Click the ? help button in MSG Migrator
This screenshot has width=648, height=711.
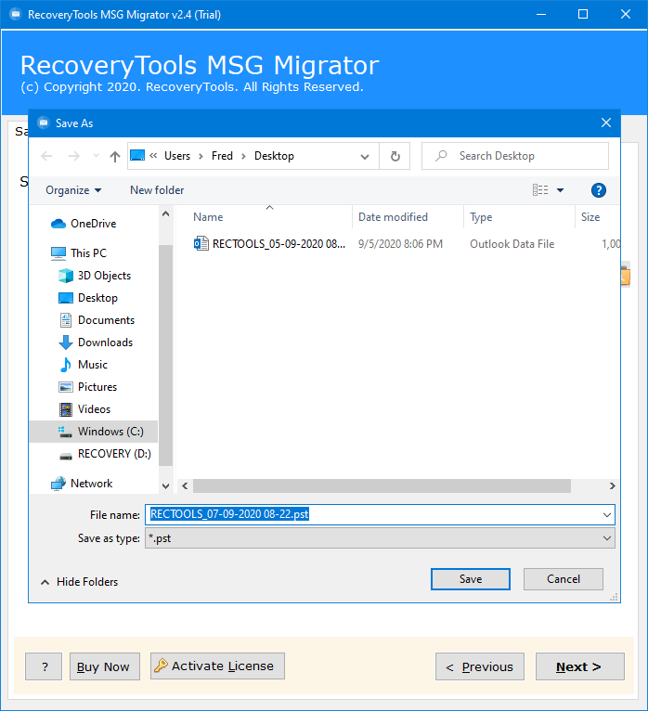click(x=44, y=666)
